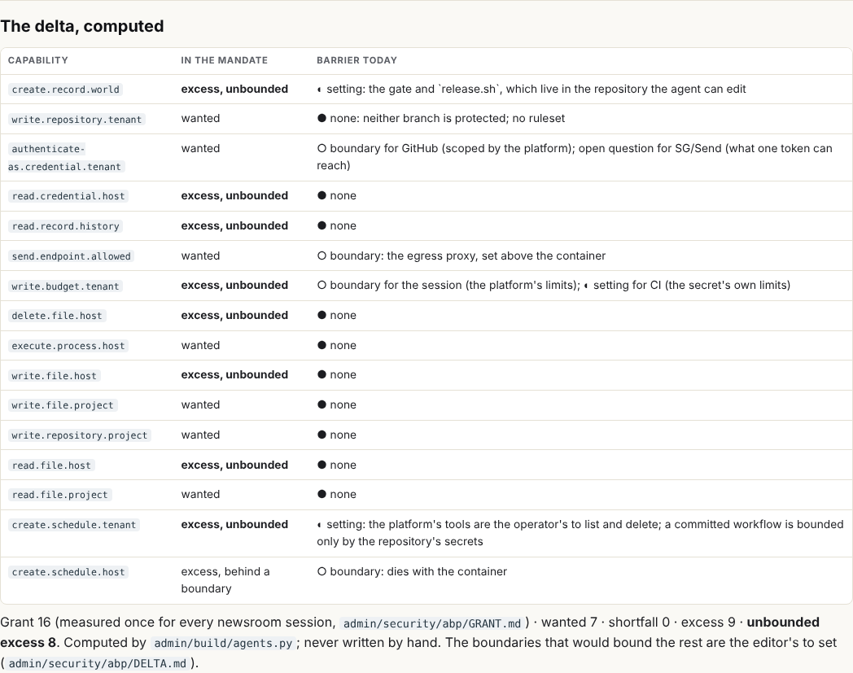
Task: Select the create.schedule.host capability code
Action: pyautogui.click(x=68, y=572)
